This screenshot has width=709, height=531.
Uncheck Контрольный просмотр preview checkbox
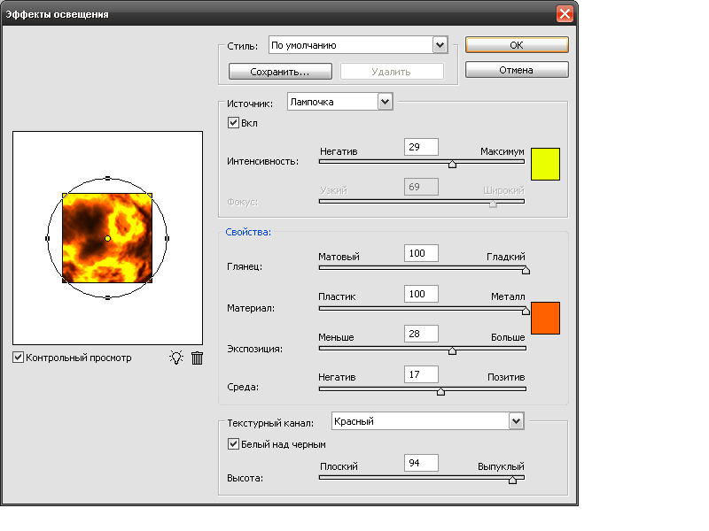coord(18,358)
